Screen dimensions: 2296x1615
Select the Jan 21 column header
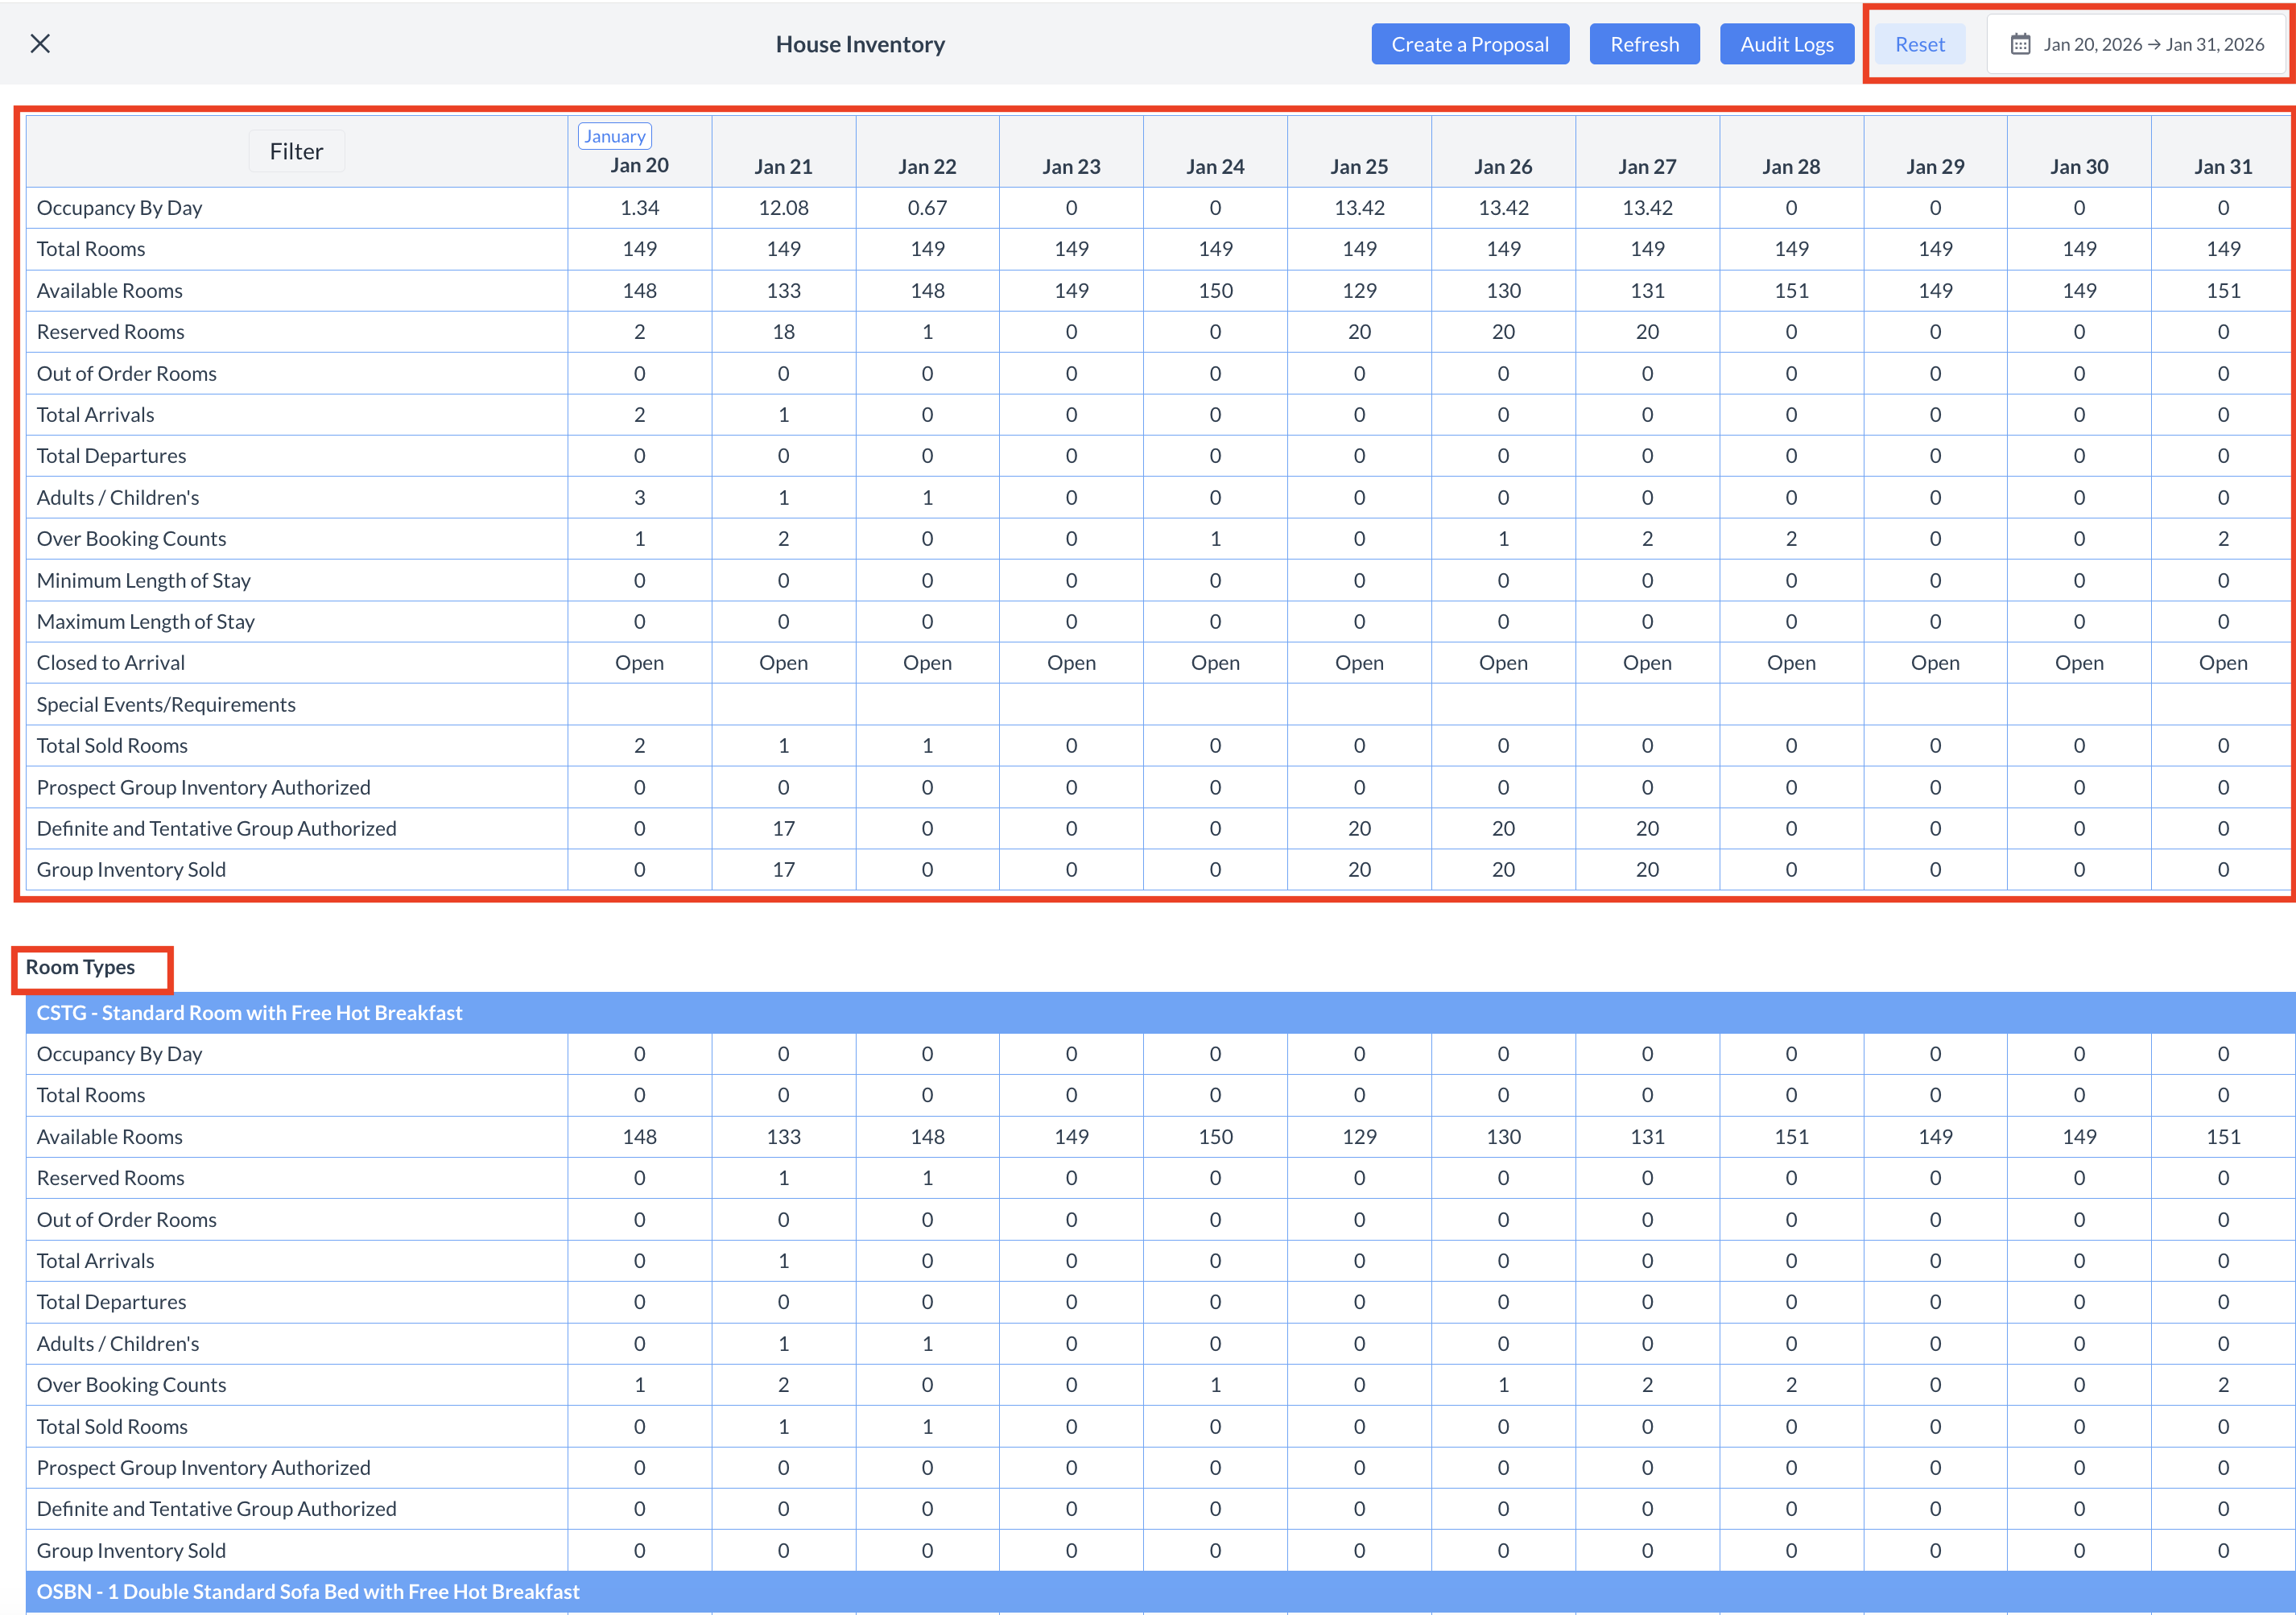(783, 166)
